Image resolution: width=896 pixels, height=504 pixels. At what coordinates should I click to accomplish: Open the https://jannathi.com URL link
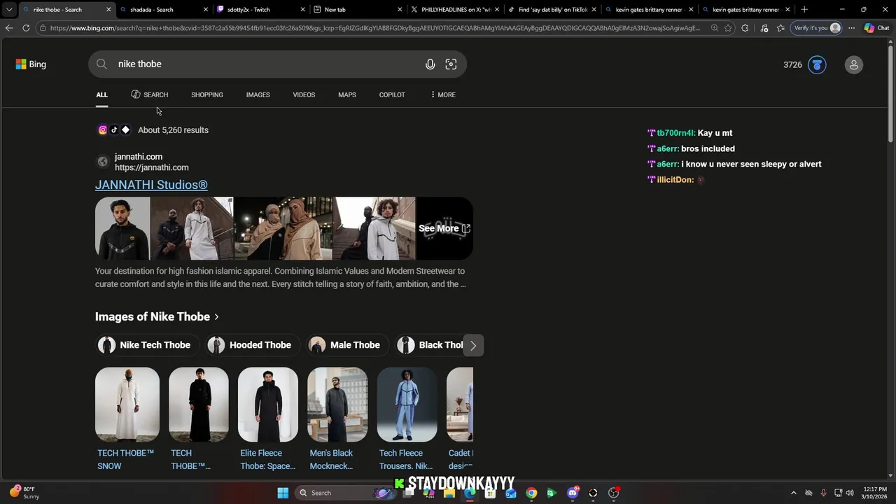(x=151, y=168)
